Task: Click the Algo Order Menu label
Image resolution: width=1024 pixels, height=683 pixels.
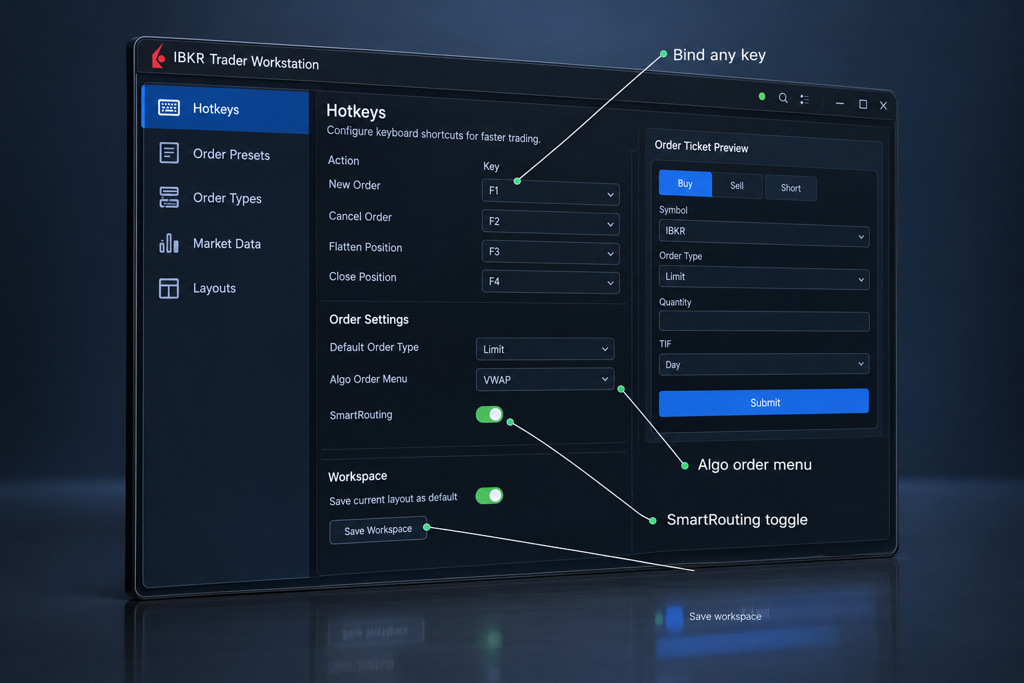Action: 368,379
